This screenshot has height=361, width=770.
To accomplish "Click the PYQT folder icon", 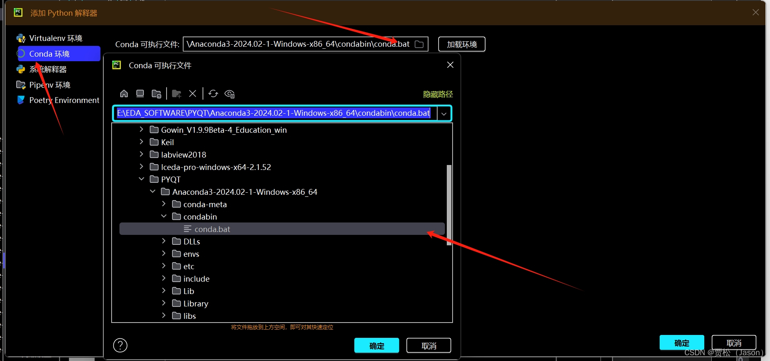I will pyautogui.click(x=154, y=179).
